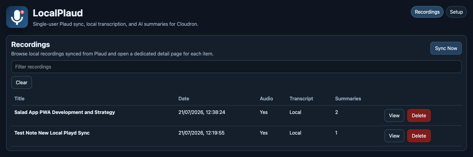Select the Test Note New Local Playd Sync title

click(52, 133)
